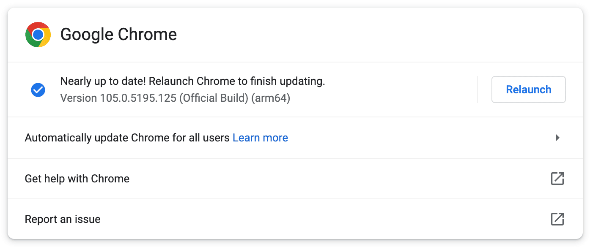This screenshot has height=247, width=590.
Task: Click the pop-out arrow next to Report an issue
Action: pos(557,219)
